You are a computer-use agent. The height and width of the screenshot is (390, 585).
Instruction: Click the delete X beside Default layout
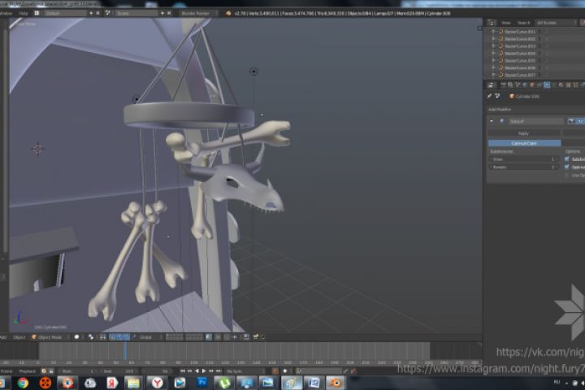98,13
